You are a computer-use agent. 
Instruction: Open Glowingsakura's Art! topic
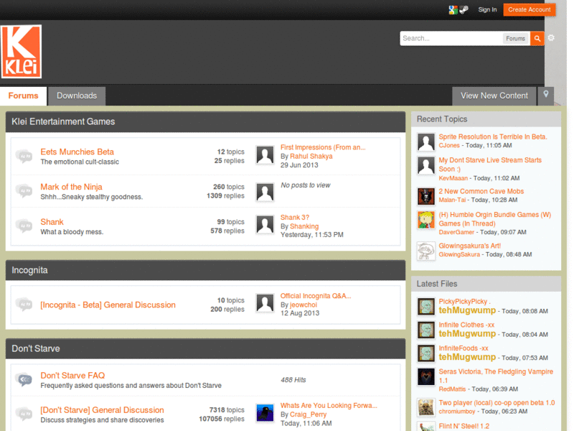click(x=470, y=246)
